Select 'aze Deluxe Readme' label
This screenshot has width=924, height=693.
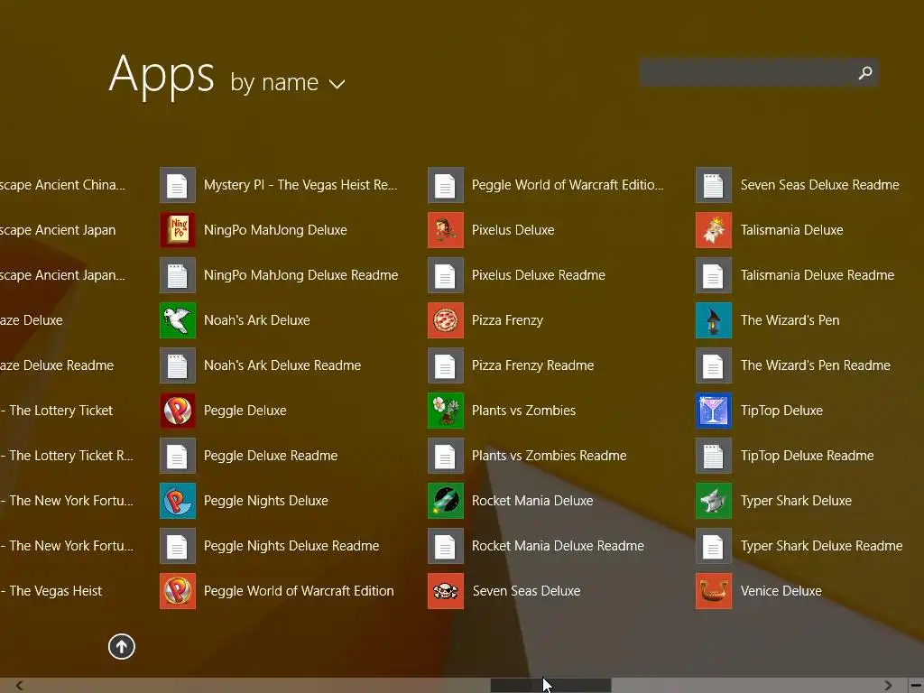[x=57, y=365]
